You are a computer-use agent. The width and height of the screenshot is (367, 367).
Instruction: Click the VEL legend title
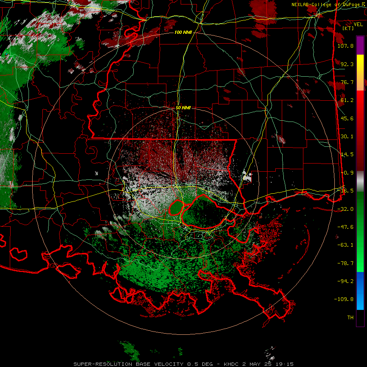[x=358, y=24]
